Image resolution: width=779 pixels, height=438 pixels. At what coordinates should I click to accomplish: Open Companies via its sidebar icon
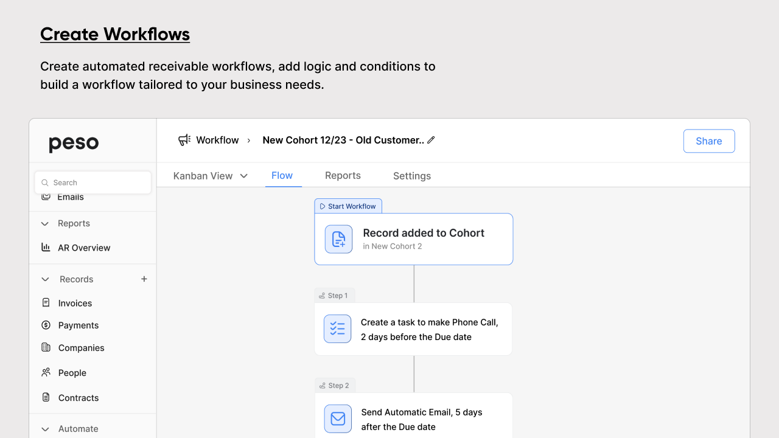[x=46, y=347]
